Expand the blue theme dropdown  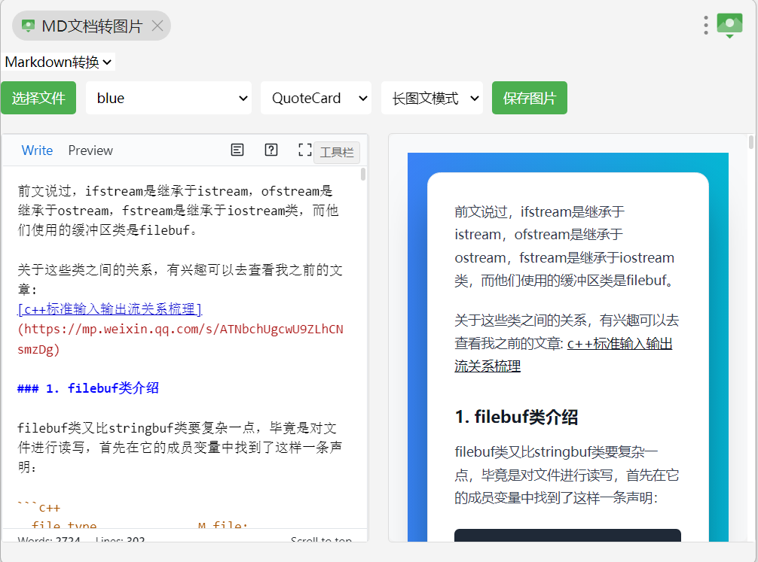click(x=168, y=98)
